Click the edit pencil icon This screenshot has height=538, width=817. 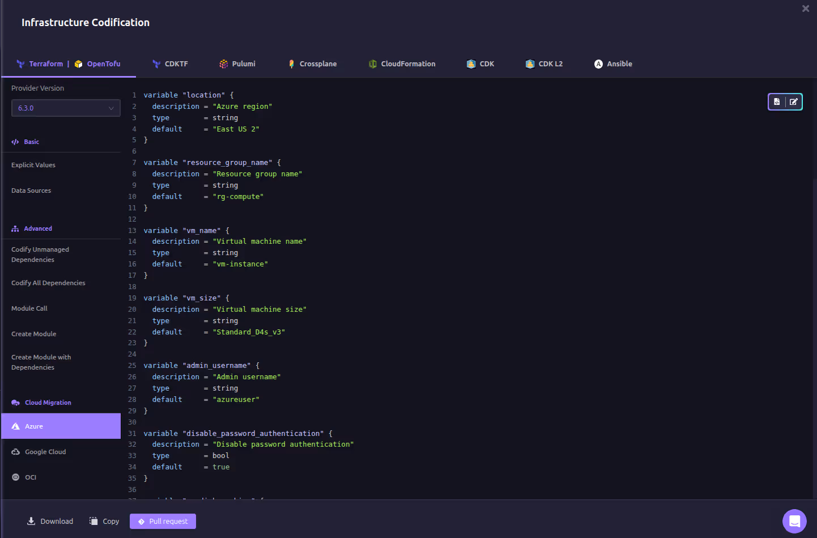pyautogui.click(x=794, y=102)
